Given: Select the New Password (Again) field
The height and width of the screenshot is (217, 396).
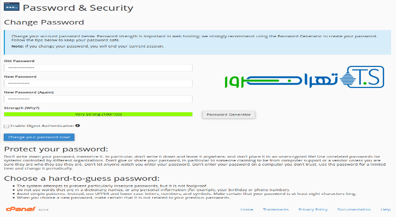Looking at the screenshot, I should 98,99.
